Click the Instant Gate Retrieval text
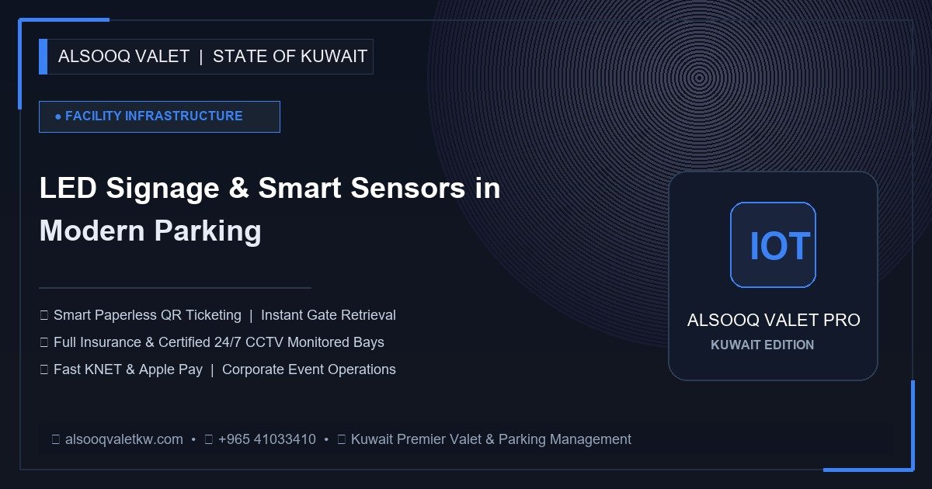This screenshot has height=489, width=932. (329, 315)
